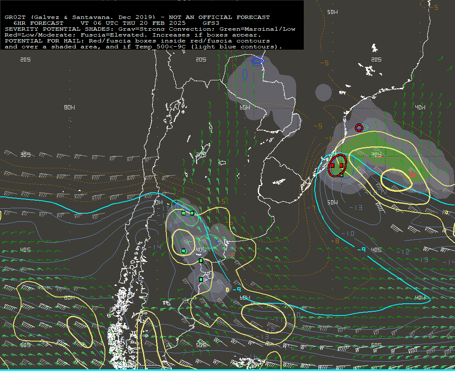Click the right red hail box inside the red oval

341,165
